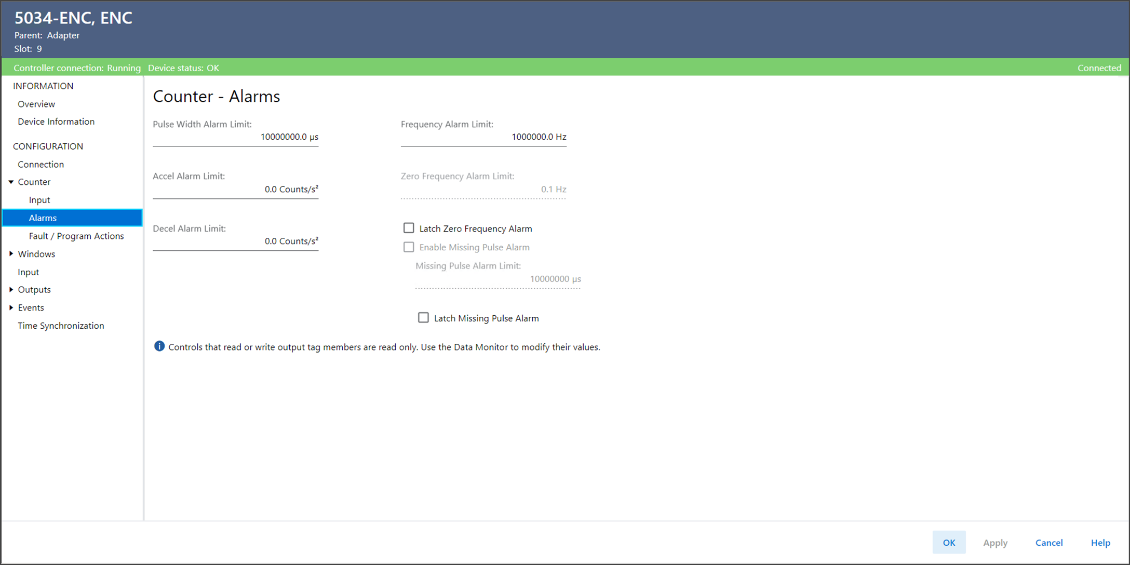The height and width of the screenshot is (565, 1130).
Task: Select Input under Counter node
Action: (39, 200)
